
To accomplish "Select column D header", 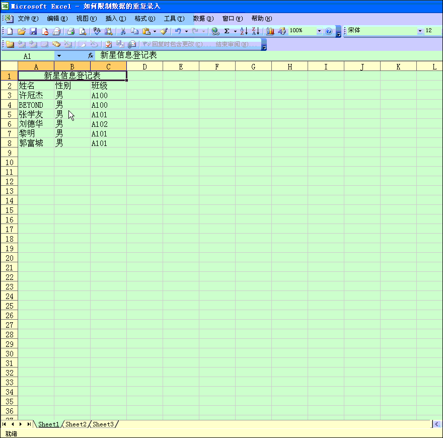I will [x=144, y=66].
